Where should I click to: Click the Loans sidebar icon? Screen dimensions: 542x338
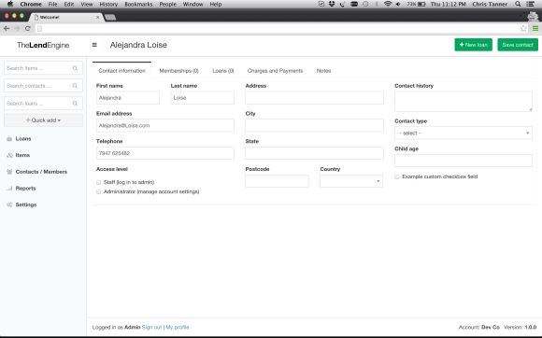click(9, 138)
